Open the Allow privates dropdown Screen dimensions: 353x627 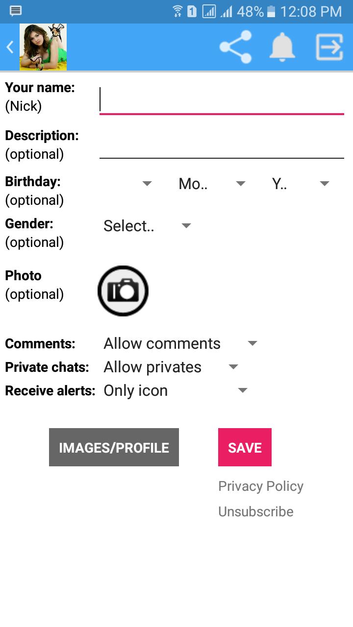click(171, 367)
